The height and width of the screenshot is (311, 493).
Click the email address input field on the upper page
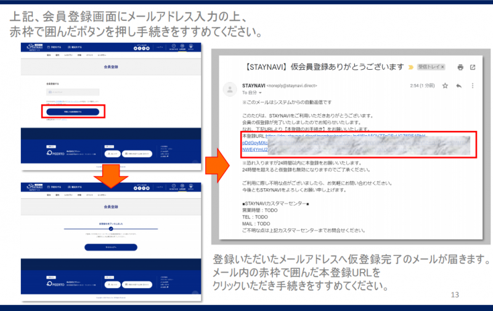click(73, 92)
